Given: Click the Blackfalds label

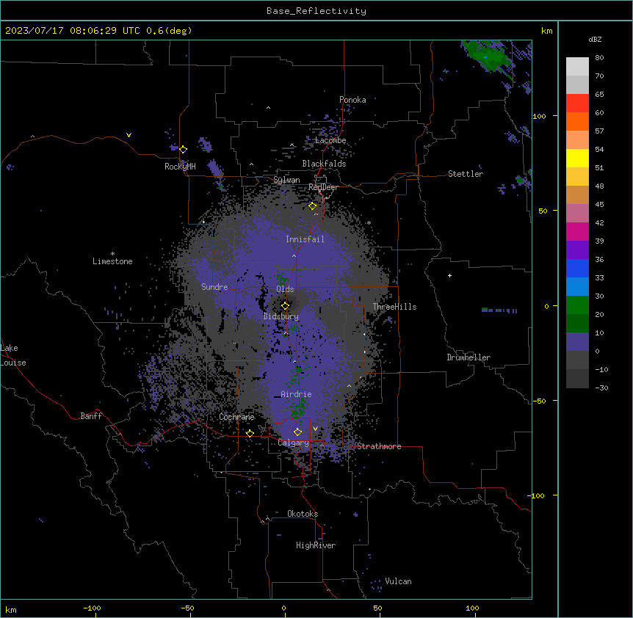Looking at the screenshot, I should coord(324,164).
